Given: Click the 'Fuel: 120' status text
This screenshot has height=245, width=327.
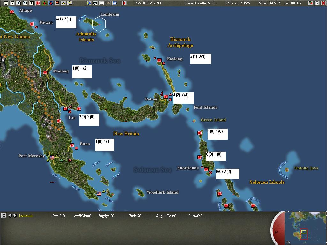Looking at the screenshot, I should [x=135, y=216].
